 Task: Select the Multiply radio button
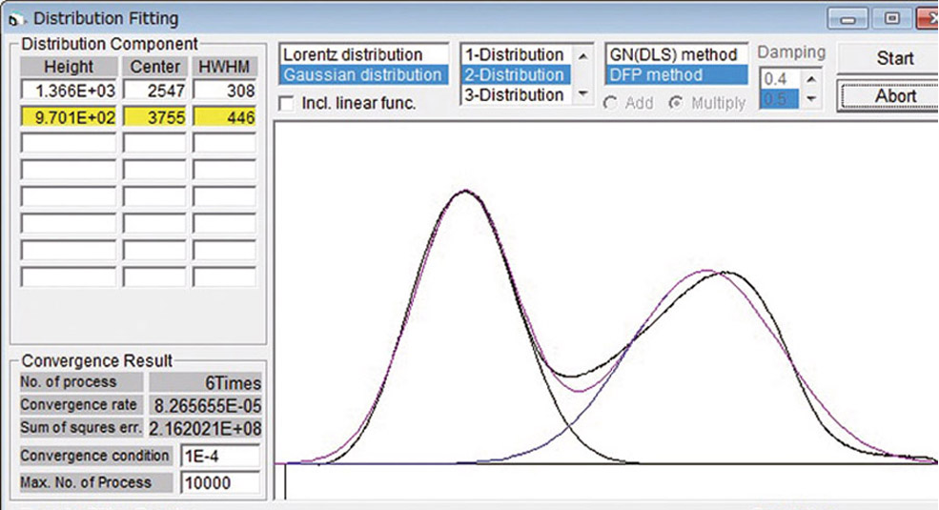[x=676, y=103]
